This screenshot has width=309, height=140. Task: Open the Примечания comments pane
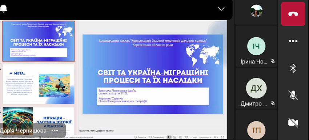click(x=157, y=137)
